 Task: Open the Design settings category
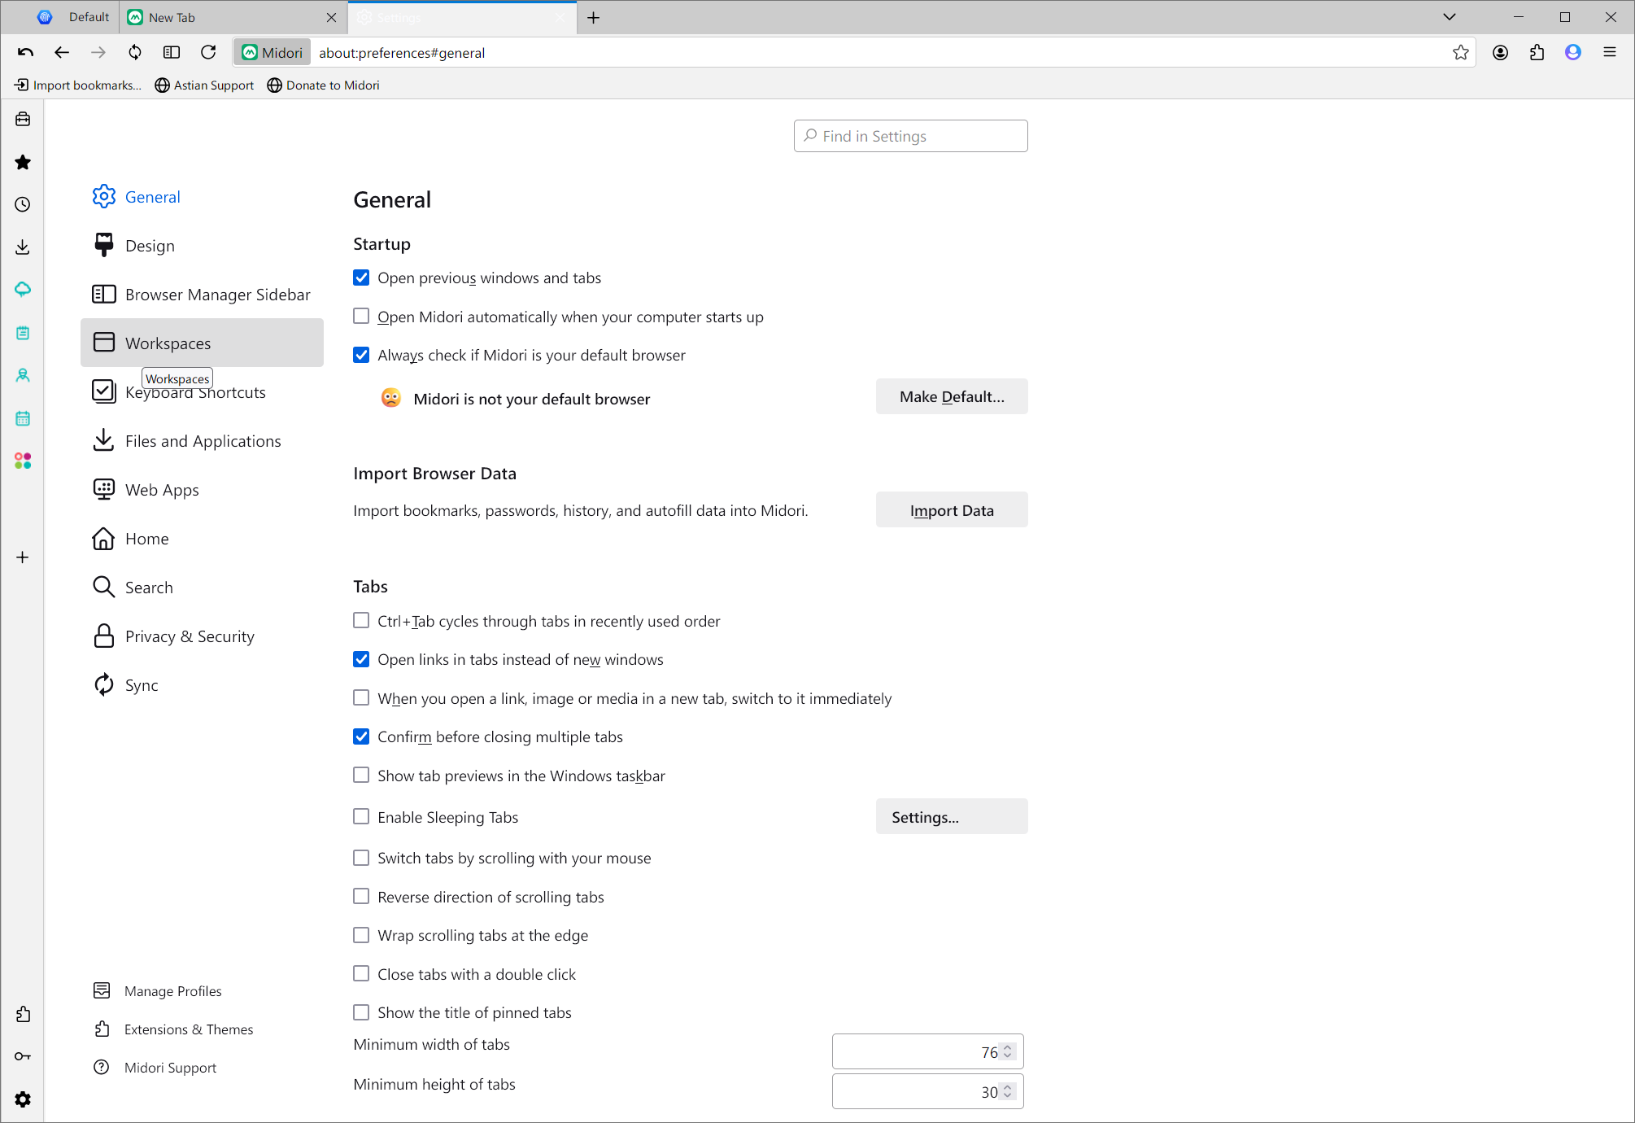click(202, 246)
